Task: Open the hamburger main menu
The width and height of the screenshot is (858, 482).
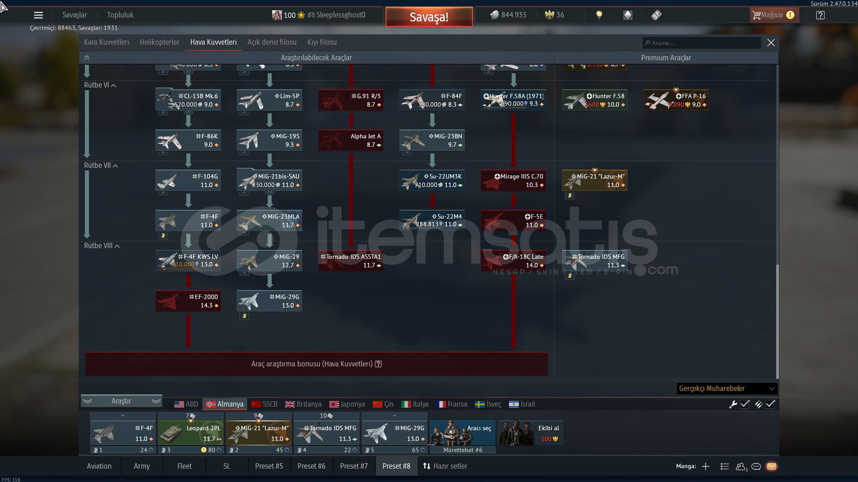Action: [x=38, y=15]
